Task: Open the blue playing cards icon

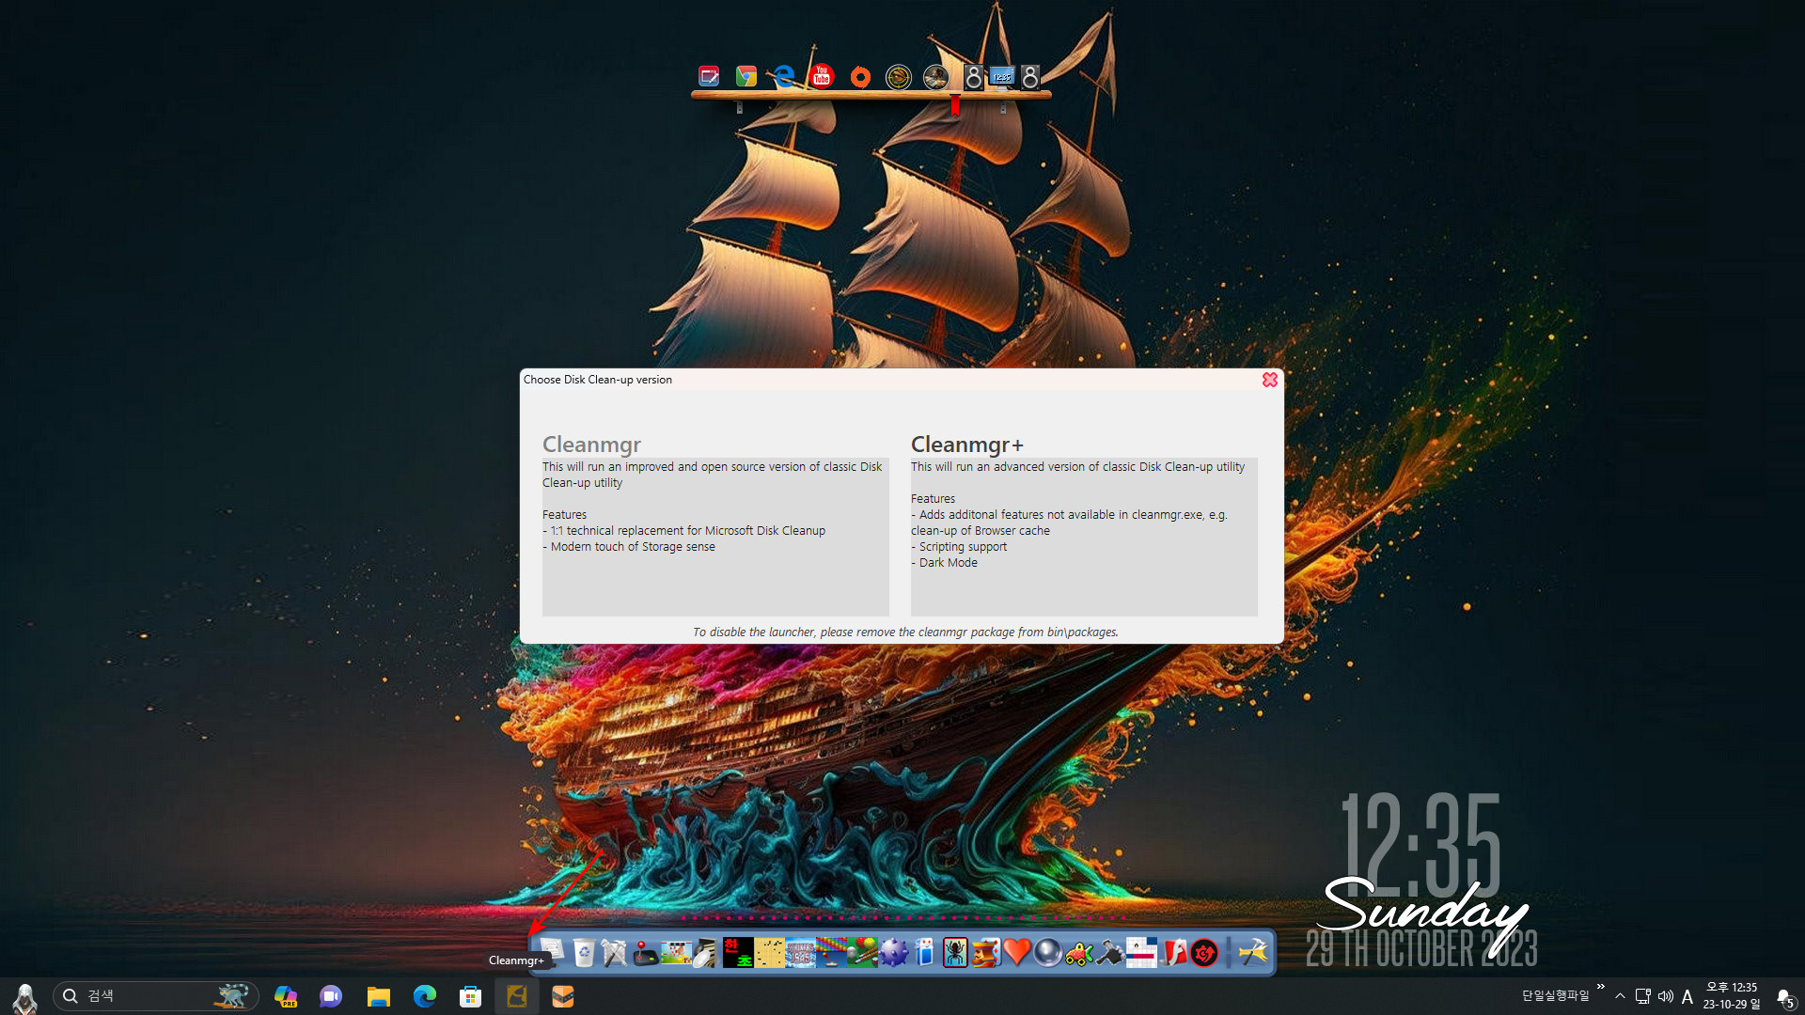Action: pyautogui.click(x=924, y=953)
